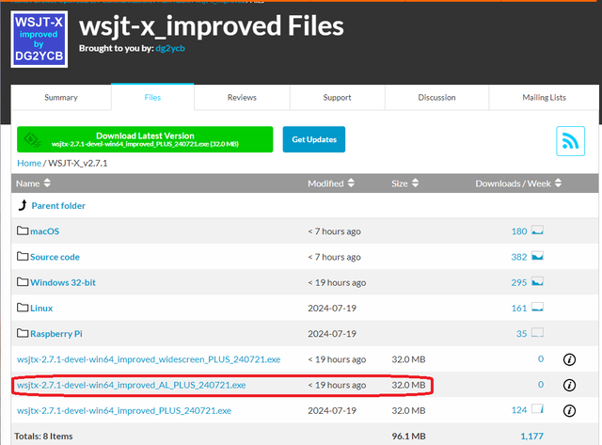The width and height of the screenshot is (602, 445).
Task: View macOS 180 downloads stats
Action: [x=519, y=231]
